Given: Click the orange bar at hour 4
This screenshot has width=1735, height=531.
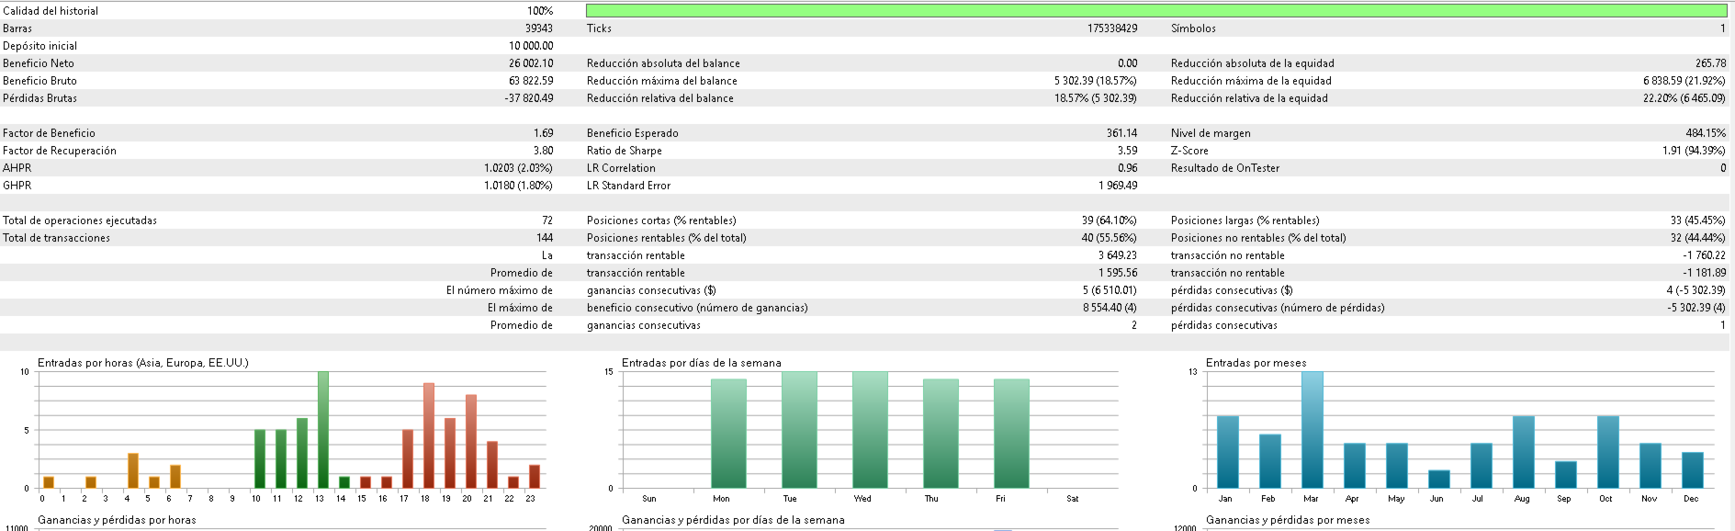Looking at the screenshot, I should 133,470.
